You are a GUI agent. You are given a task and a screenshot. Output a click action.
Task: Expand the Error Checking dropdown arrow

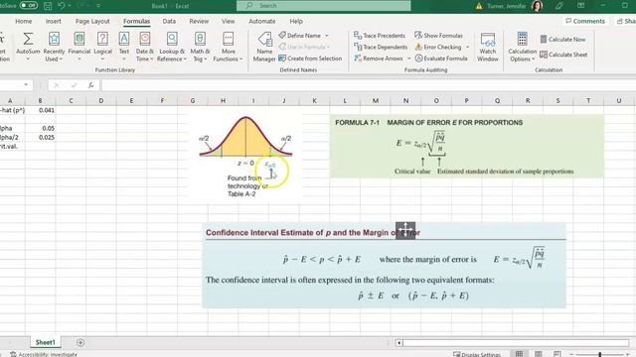coord(467,47)
